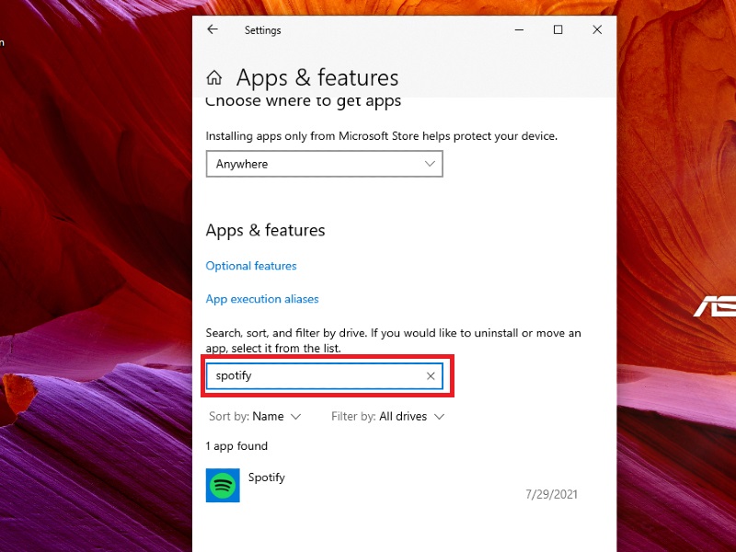Click the 7/29/2021 install date
The height and width of the screenshot is (552, 736).
pos(551,494)
